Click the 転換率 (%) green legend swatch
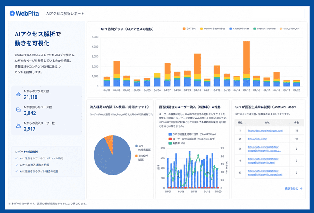 pos(169,143)
